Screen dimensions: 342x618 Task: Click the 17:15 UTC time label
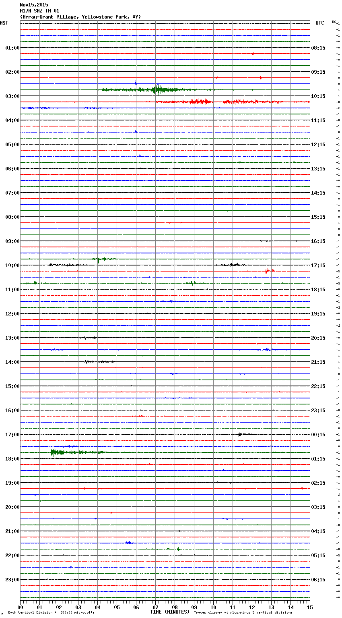(x=318, y=265)
